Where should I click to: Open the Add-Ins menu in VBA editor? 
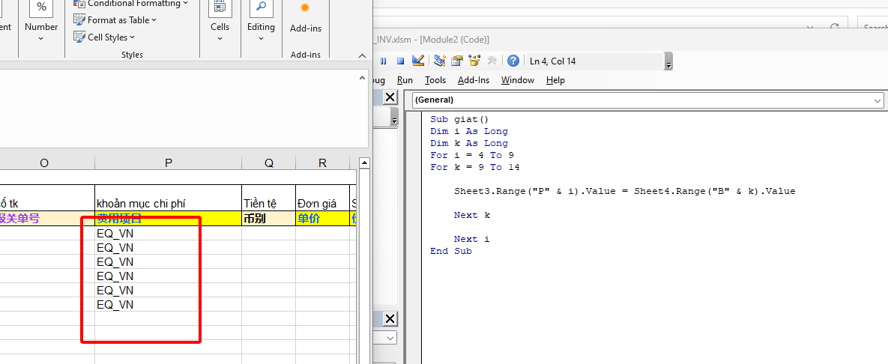coord(474,80)
